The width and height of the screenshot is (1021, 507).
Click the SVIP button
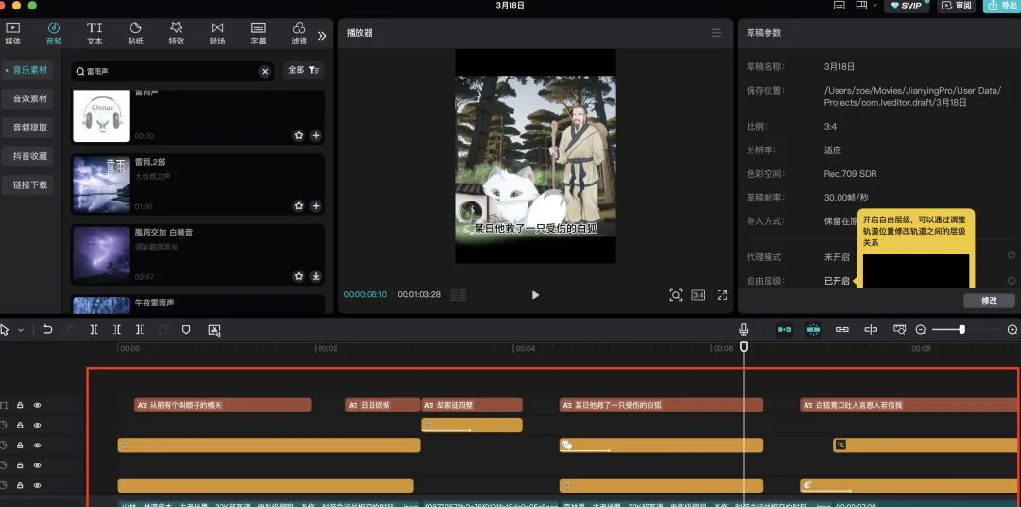pyautogui.click(x=907, y=6)
